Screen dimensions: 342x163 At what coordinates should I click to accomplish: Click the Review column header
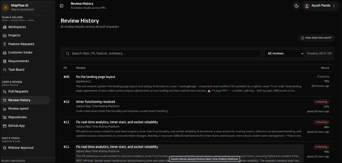(x=81, y=68)
